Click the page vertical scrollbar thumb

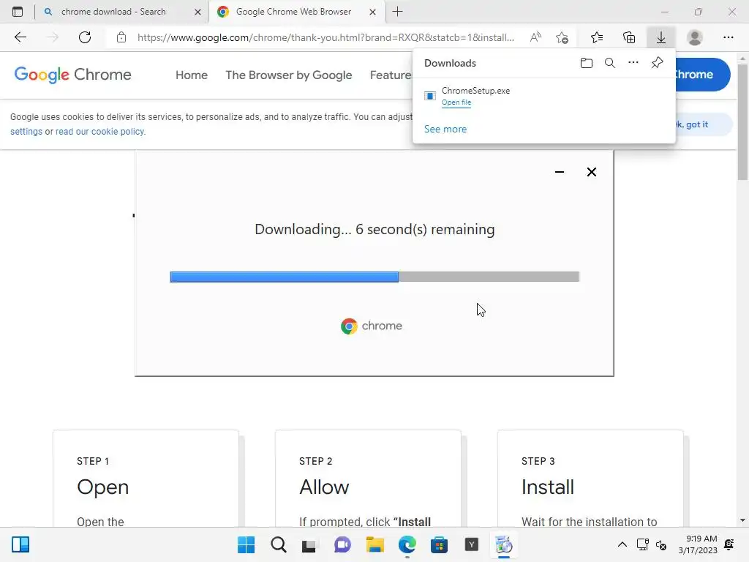pyautogui.click(x=742, y=122)
